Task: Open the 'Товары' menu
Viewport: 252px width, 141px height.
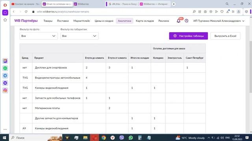Action: pos(48,21)
